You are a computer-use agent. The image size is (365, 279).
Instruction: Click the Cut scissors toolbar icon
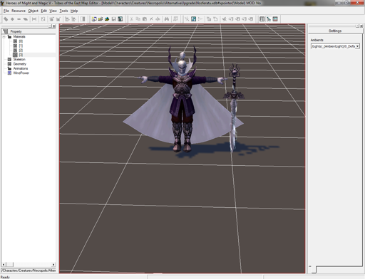click(131, 19)
